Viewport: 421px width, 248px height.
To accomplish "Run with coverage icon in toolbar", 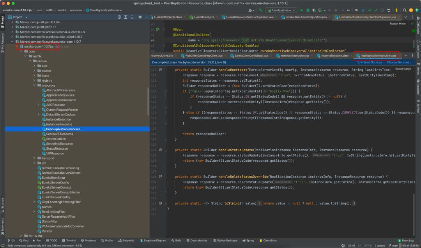I will coord(314,10).
